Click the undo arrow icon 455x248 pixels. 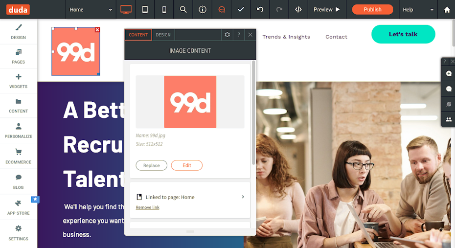(260, 9)
